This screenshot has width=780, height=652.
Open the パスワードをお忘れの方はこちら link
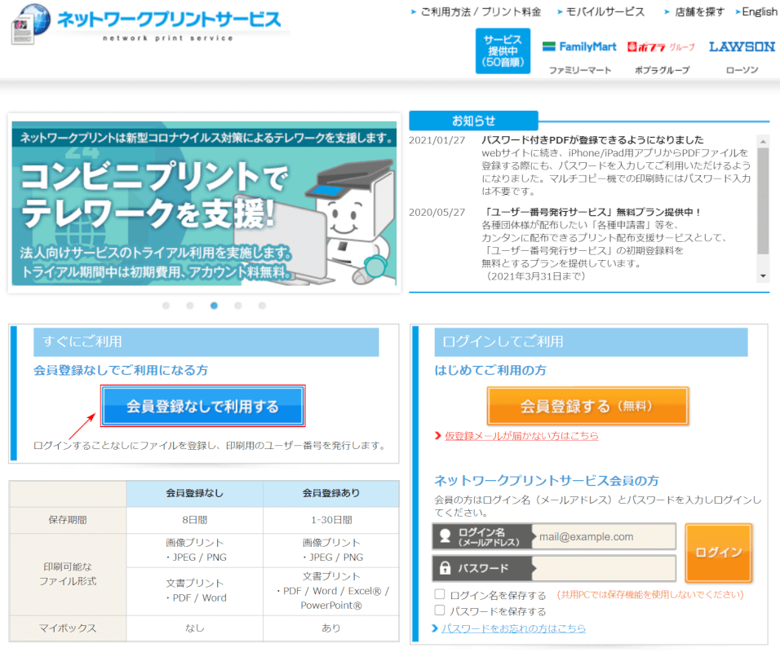coord(513,628)
